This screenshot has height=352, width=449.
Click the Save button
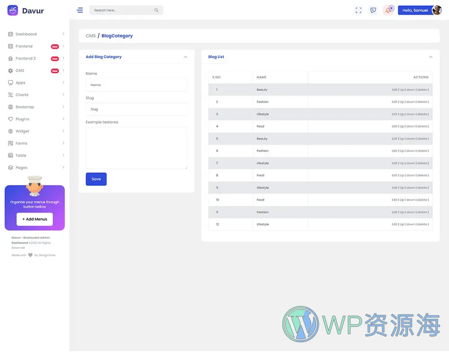click(x=96, y=179)
